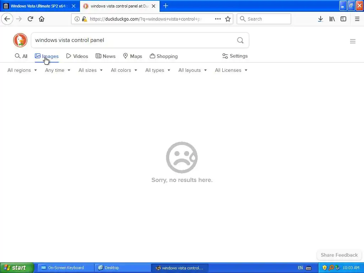Select the Images results tab

pyautogui.click(x=47, y=56)
